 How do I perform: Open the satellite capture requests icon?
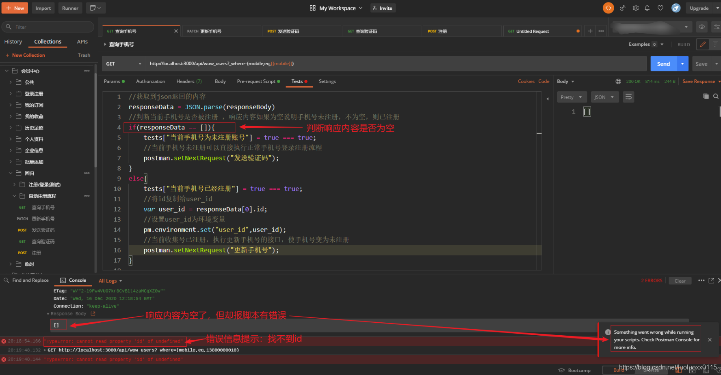coord(622,8)
